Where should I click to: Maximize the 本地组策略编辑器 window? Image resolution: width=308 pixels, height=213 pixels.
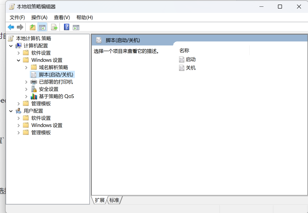pyautogui.click(x=280, y=6)
